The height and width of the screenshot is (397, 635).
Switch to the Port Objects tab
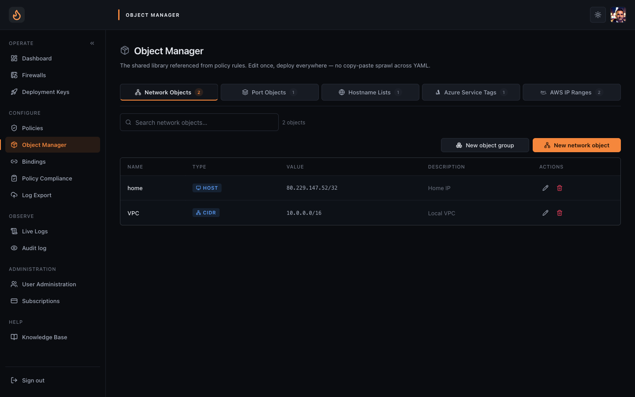tap(269, 92)
